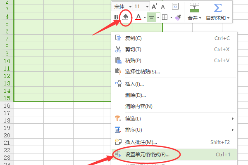Expand the 筛选(L) submenu arrow
Screen dimensions: 248x165
pyautogui.click(x=233, y=118)
